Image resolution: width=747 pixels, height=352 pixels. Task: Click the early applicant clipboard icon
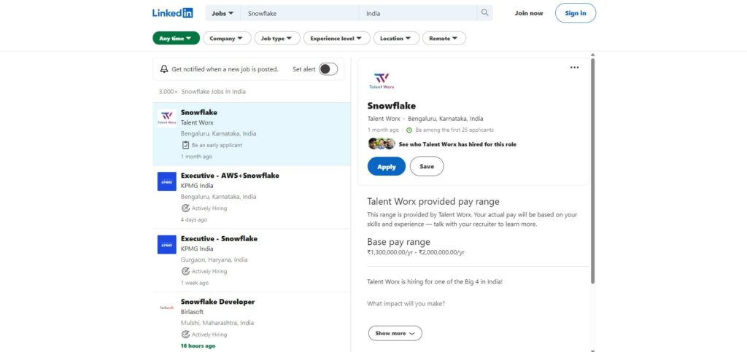click(x=185, y=145)
